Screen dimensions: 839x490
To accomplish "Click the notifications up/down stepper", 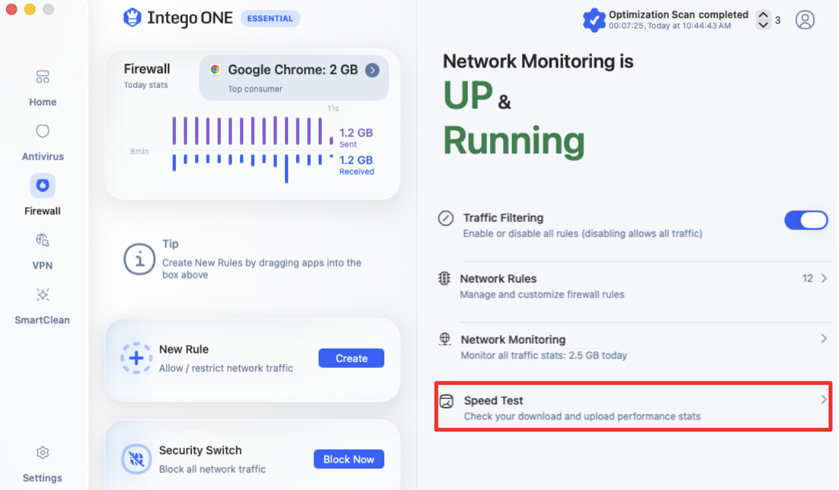I will tap(763, 20).
